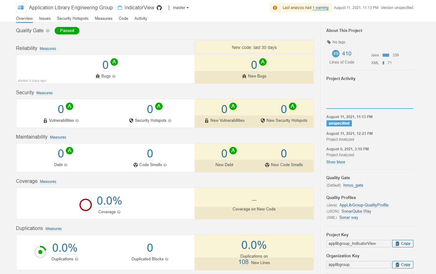
Task: Open the IndicatorView project link
Action: point(139,8)
